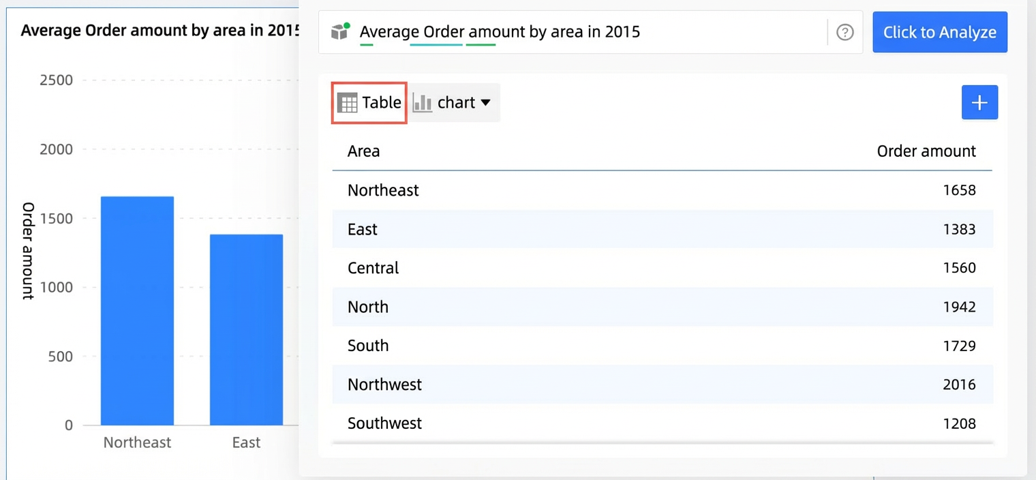Click the Order amount column header

point(926,151)
